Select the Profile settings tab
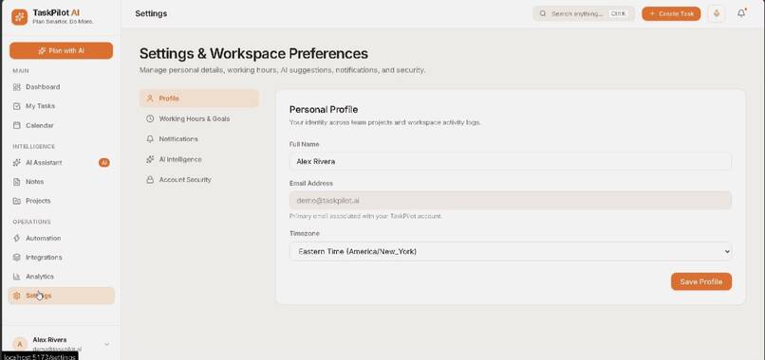 (x=199, y=99)
